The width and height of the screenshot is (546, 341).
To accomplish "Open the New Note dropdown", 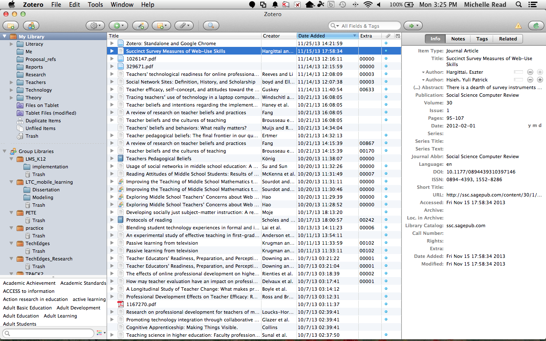I will (162, 26).
